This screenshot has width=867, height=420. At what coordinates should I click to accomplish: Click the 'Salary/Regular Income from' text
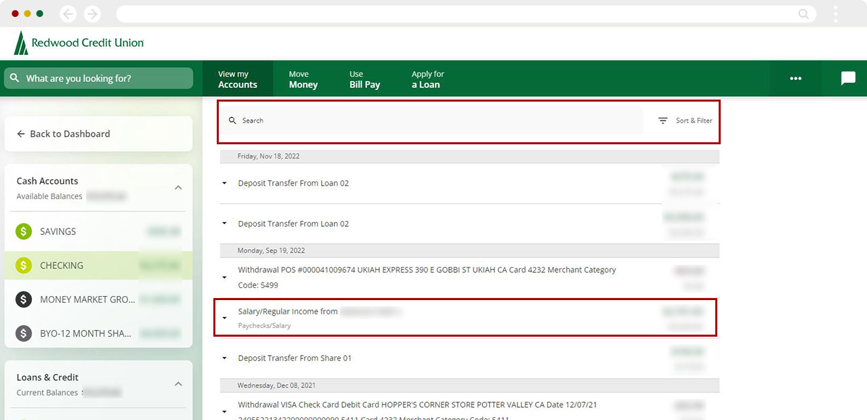click(288, 312)
